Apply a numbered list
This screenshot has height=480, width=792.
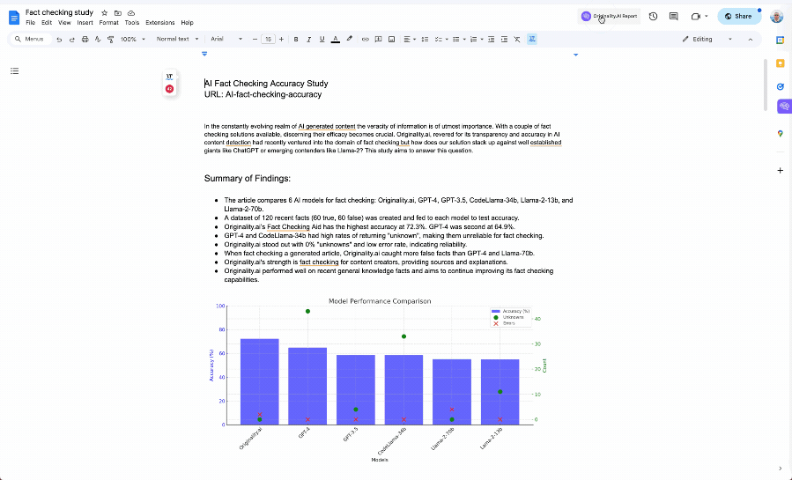pyautogui.click(x=473, y=40)
